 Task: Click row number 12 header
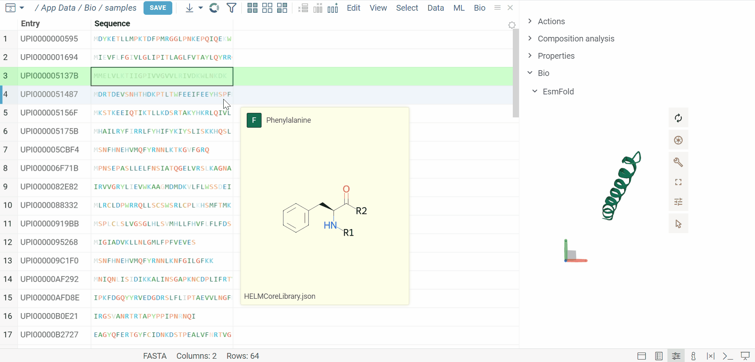[8, 242]
